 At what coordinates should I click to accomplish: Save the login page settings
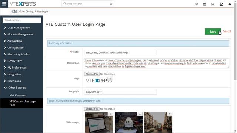(x=213, y=31)
